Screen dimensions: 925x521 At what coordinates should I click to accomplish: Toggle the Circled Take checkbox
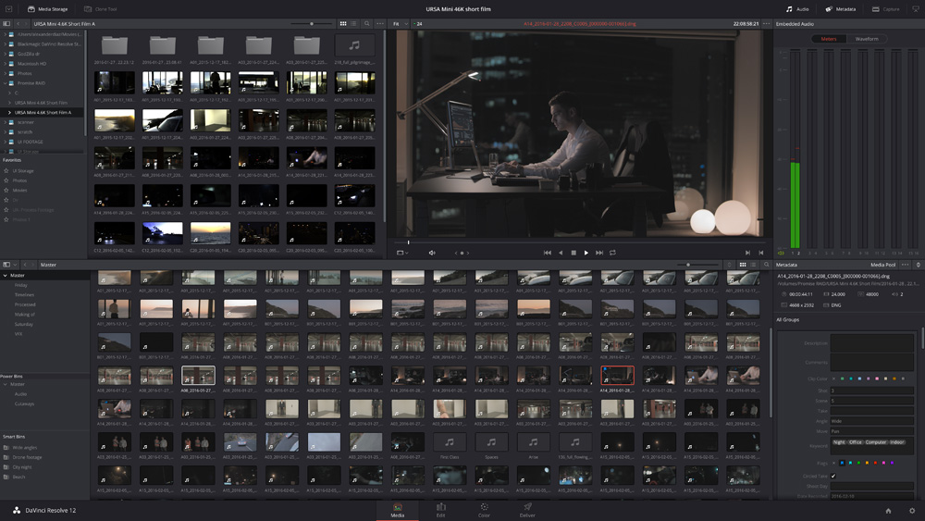point(833,476)
